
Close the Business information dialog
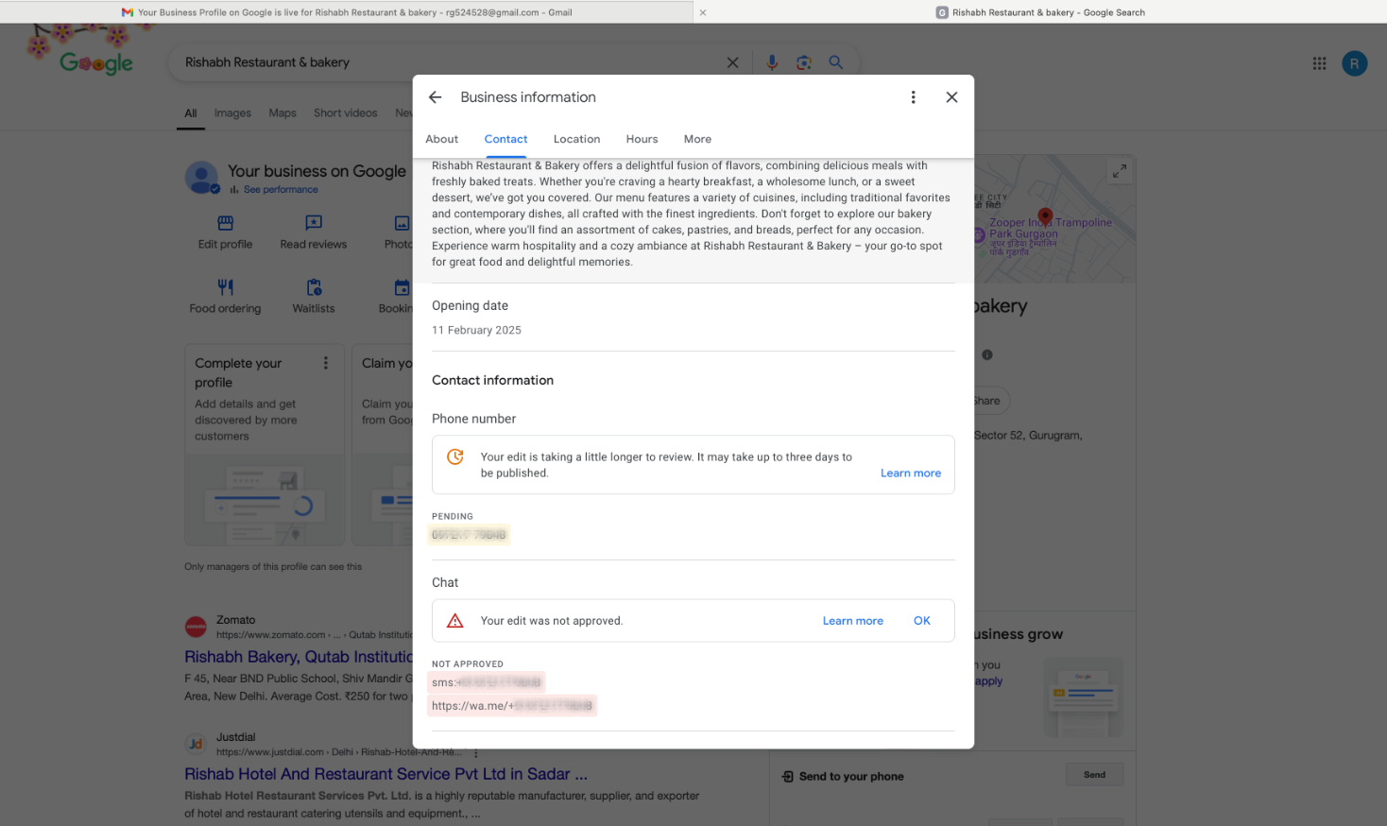[x=951, y=97]
